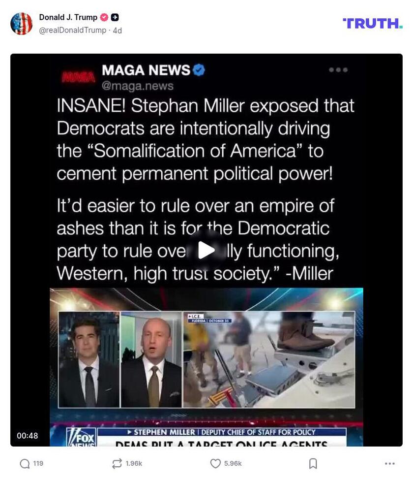Open the @realDonaldTrump handle link
This screenshot has width=413, height=482.
point(72,30)
